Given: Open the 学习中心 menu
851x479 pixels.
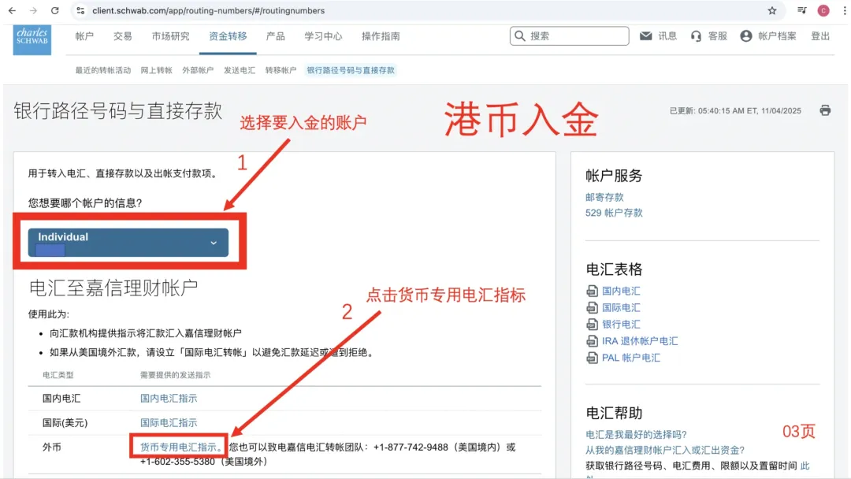Looking at the screenshot, I should coord(324,36).
